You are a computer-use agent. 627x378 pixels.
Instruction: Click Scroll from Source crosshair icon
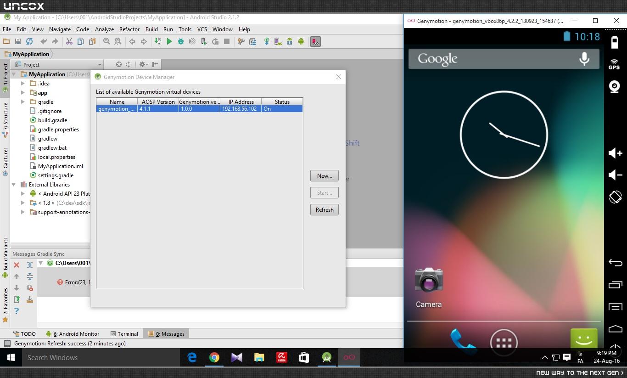(118, 64)
